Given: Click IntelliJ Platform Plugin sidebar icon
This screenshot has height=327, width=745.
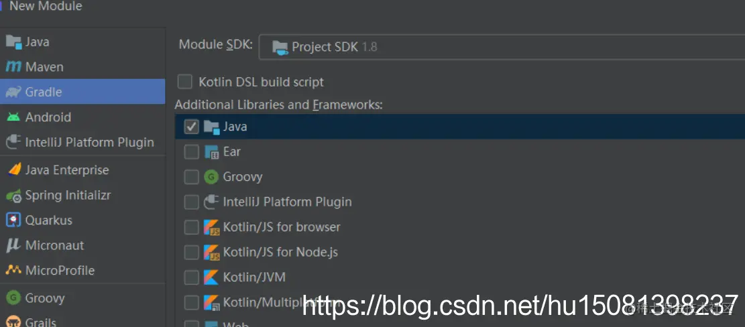Looking at the screenshot, I should point(13,142).
